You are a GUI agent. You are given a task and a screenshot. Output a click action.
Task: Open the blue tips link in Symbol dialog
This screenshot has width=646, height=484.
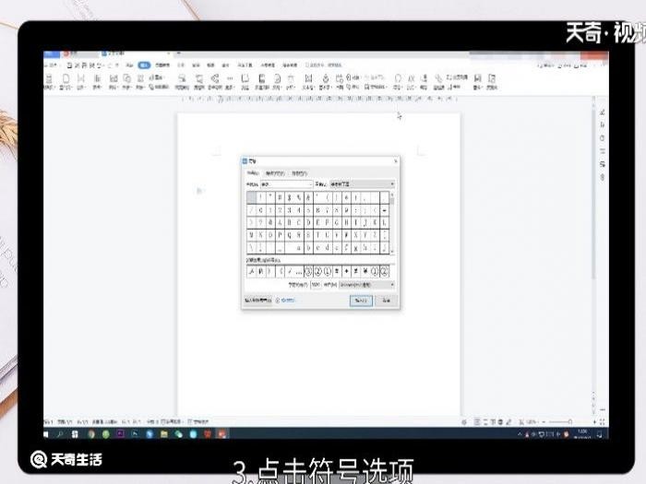click(x=288, y=301)
